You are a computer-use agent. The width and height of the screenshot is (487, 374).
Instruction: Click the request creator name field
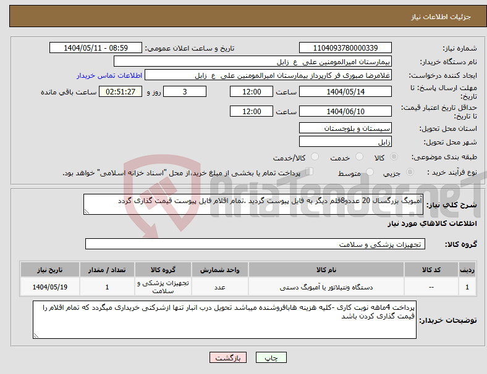click(x=268, y=75)
